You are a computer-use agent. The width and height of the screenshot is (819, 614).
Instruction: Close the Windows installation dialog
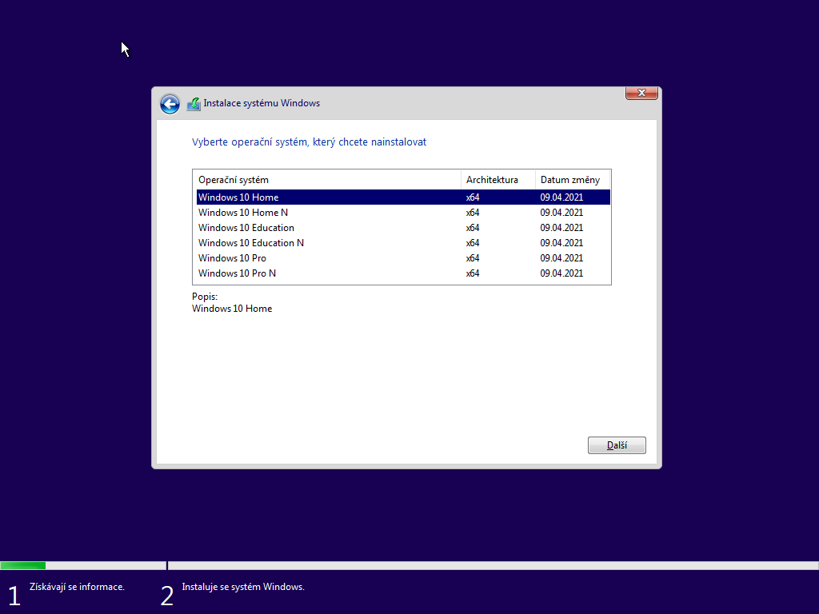(641, 94)
